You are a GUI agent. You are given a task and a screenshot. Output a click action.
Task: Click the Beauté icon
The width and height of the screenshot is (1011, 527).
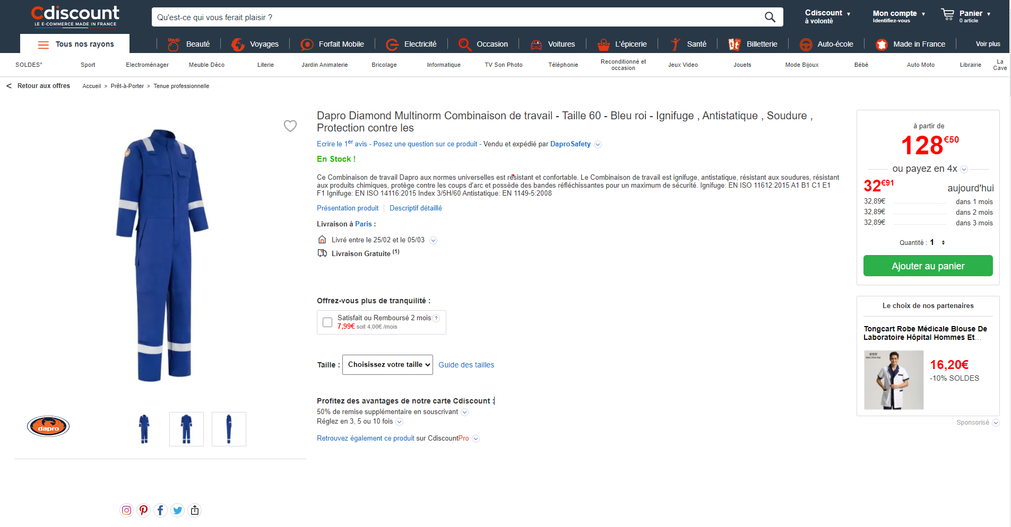[173, 44]
